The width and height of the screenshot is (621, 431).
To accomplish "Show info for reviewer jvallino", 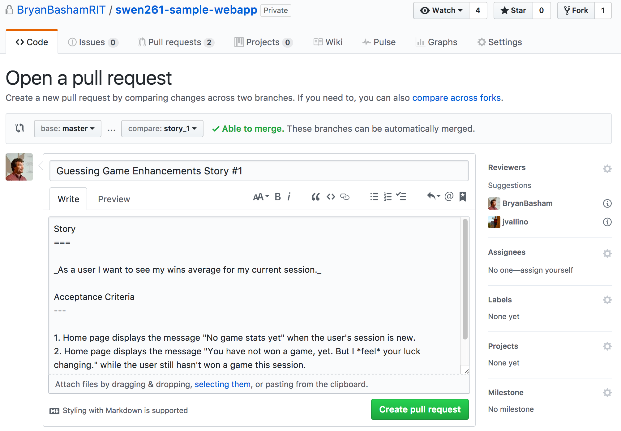I will pos(607,222).
